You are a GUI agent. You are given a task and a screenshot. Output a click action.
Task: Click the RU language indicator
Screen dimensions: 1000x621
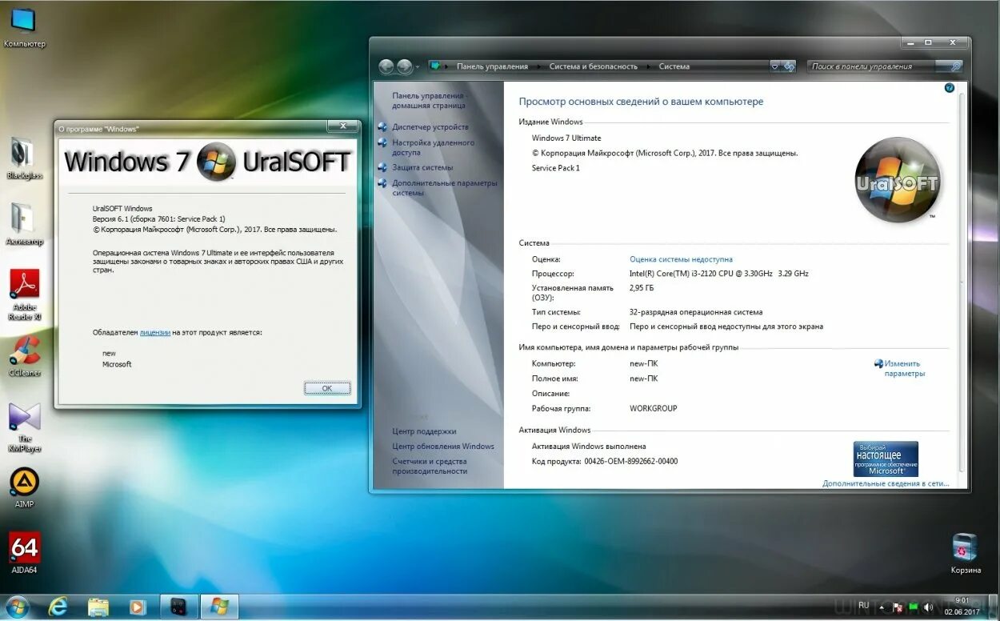864,607
